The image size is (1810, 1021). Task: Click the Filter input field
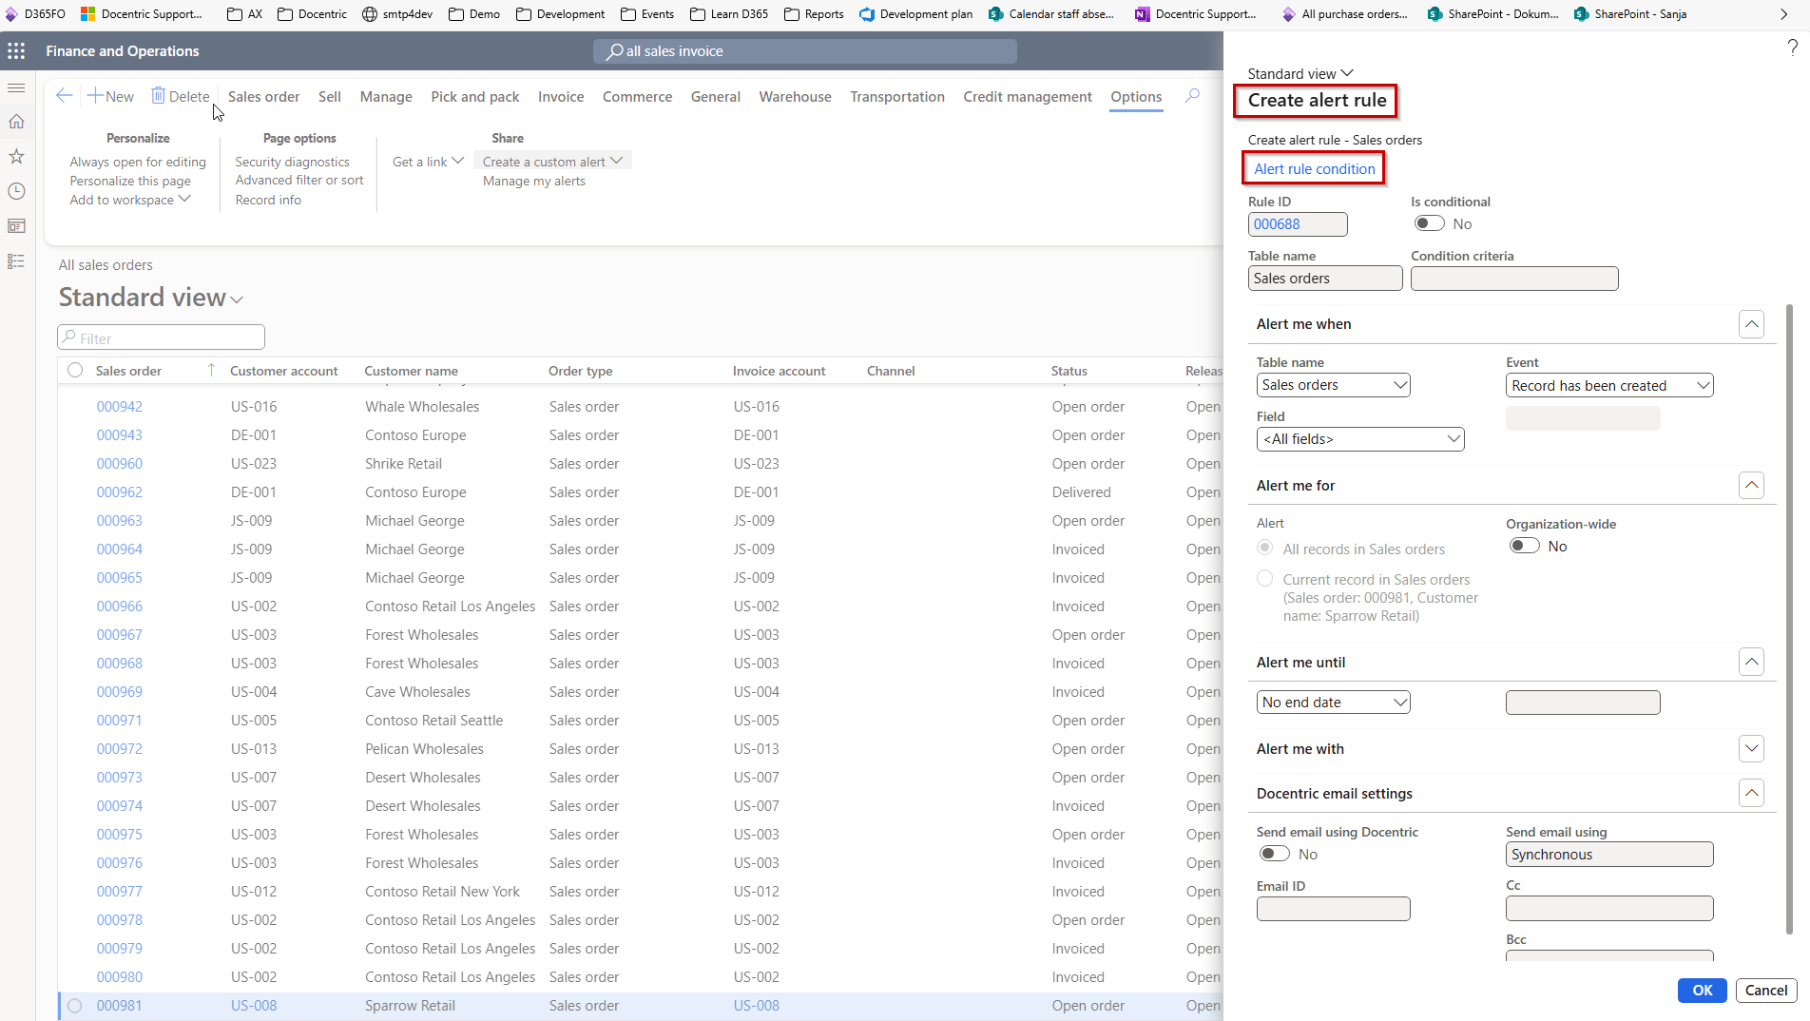162,337
